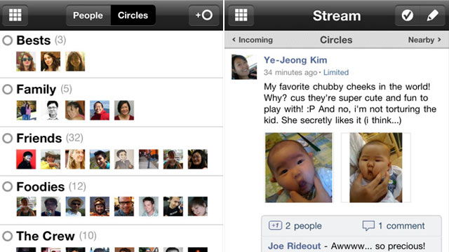Open Ye-Jeong Kim's profile name link
Viewport: 449px width, 252px height.
[x=295, y=60]
